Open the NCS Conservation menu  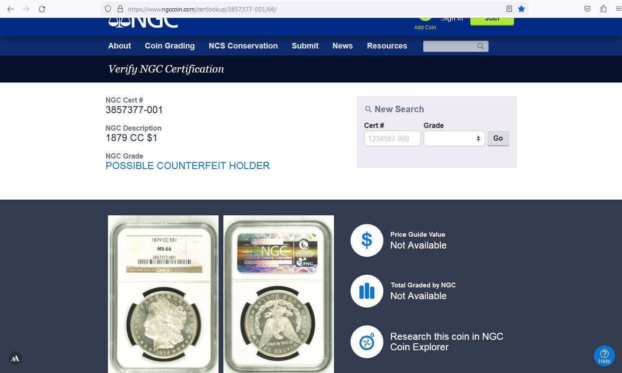click(243, 46)
